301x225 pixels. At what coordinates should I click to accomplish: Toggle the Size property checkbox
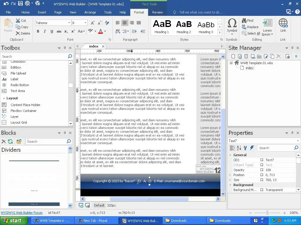point(262,180)
